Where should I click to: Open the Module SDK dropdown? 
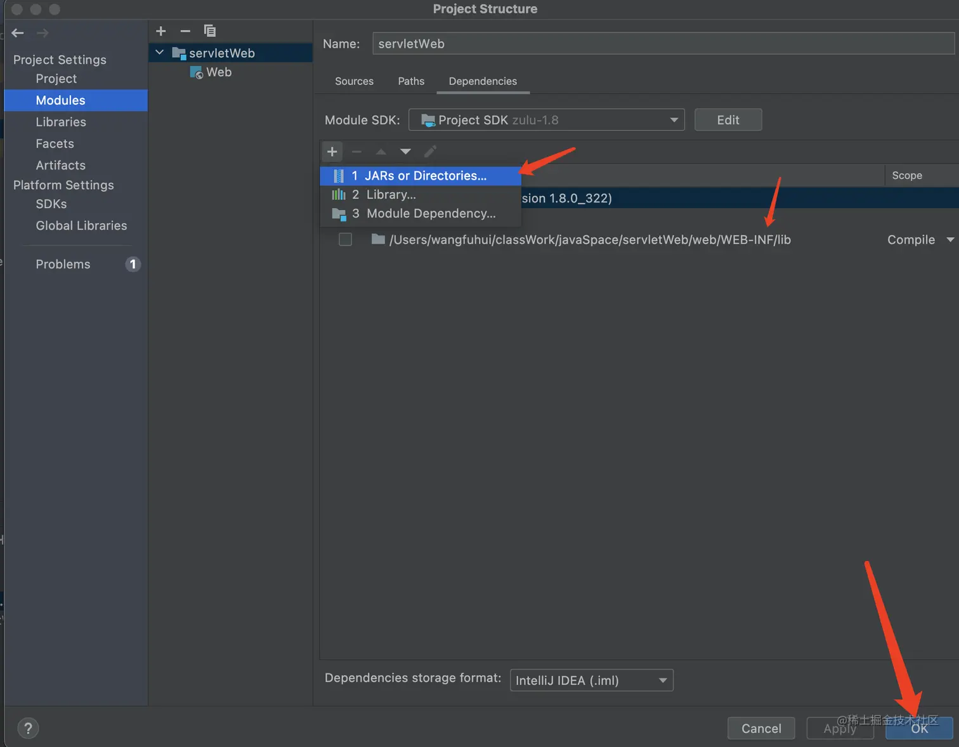[x=546, y=120]
